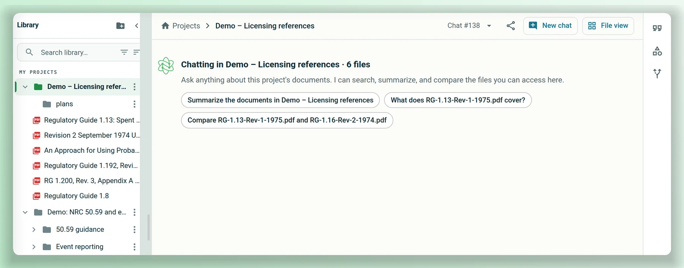Start a New chat
Image resolution: width=684 pixels, height=268 pixels.
point(550,26)
